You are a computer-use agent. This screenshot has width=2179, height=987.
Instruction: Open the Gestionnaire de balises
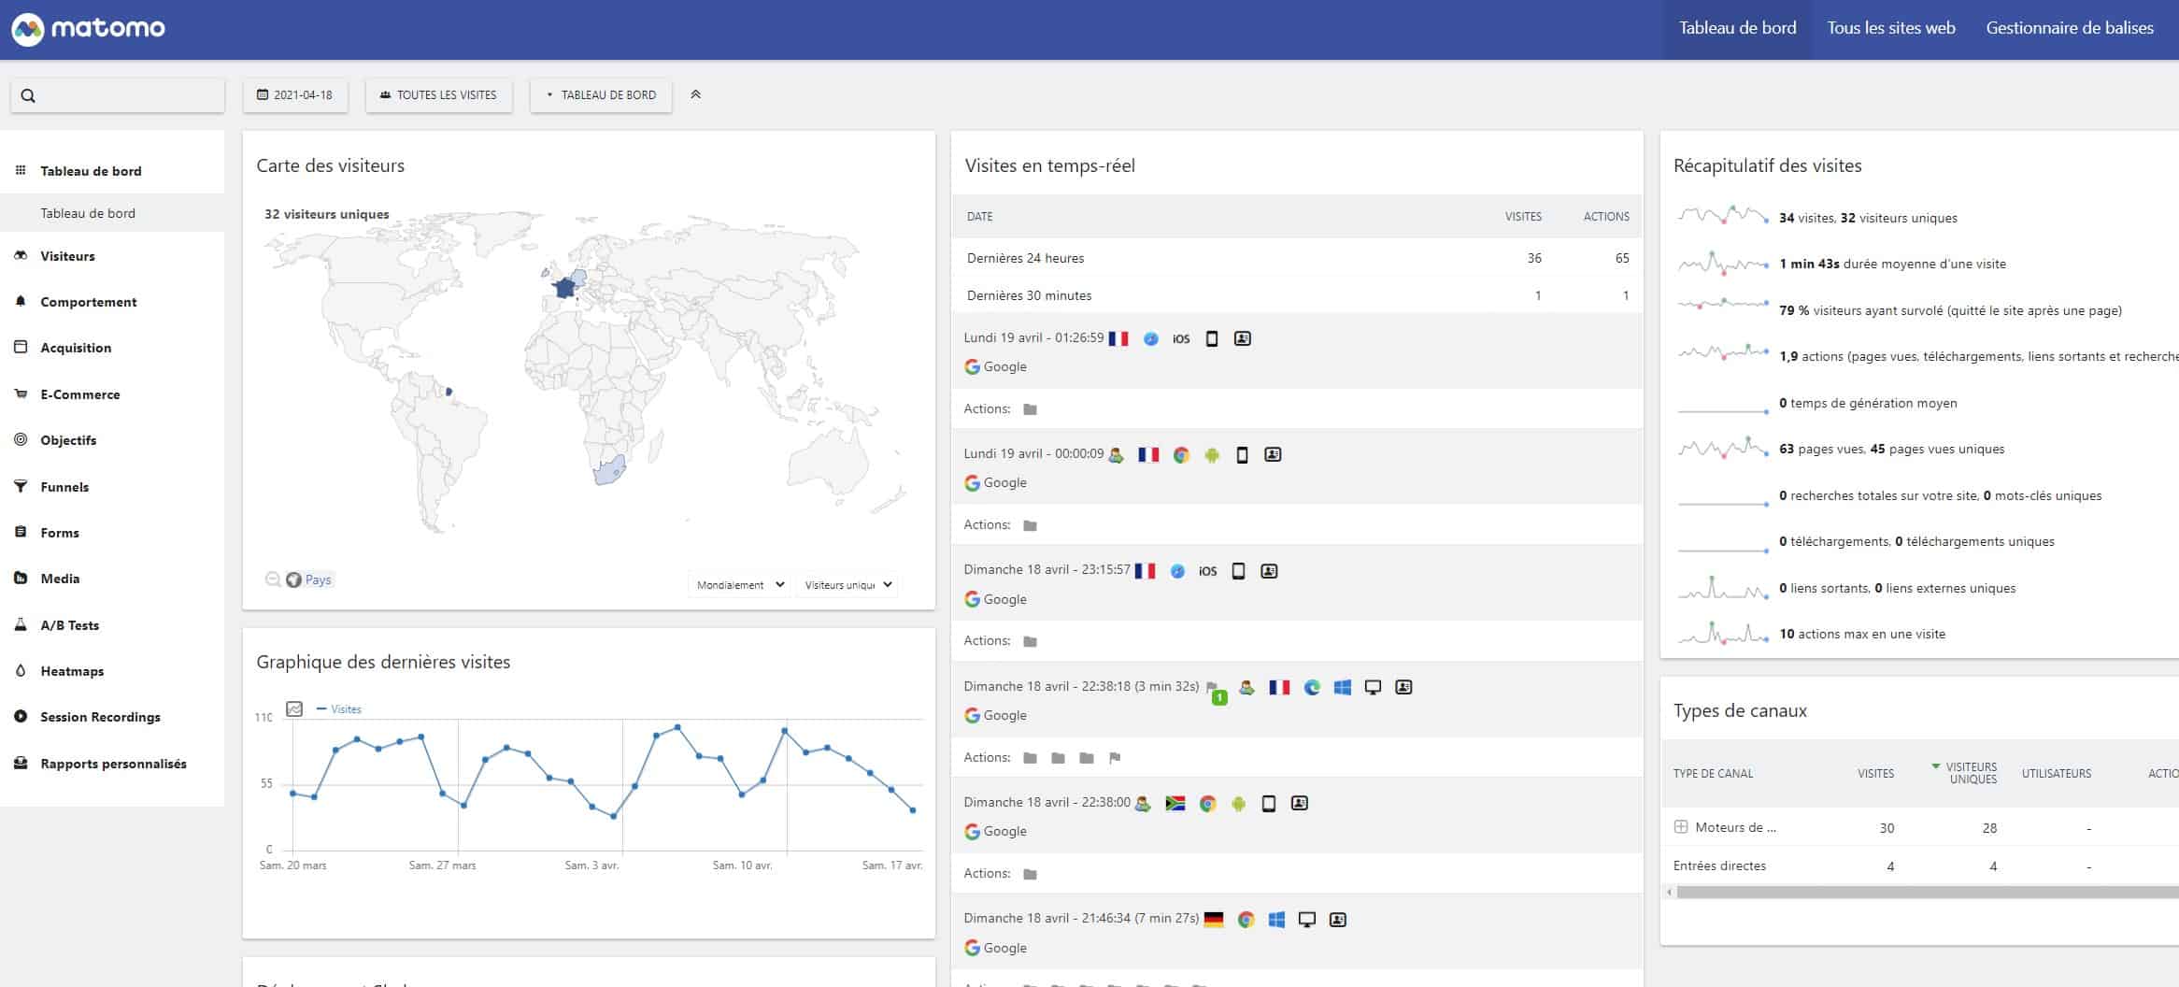[2070, 27]
